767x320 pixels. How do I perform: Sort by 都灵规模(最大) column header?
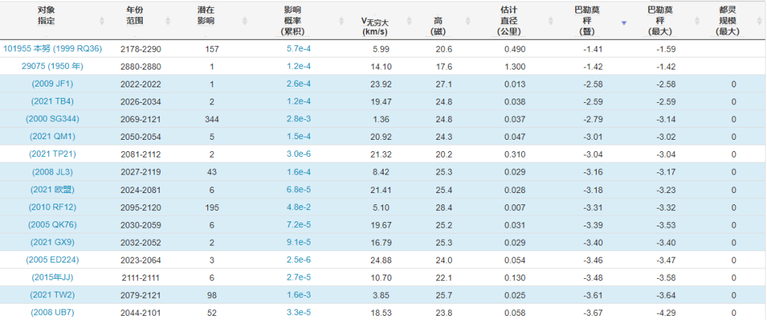coord(726,20)
